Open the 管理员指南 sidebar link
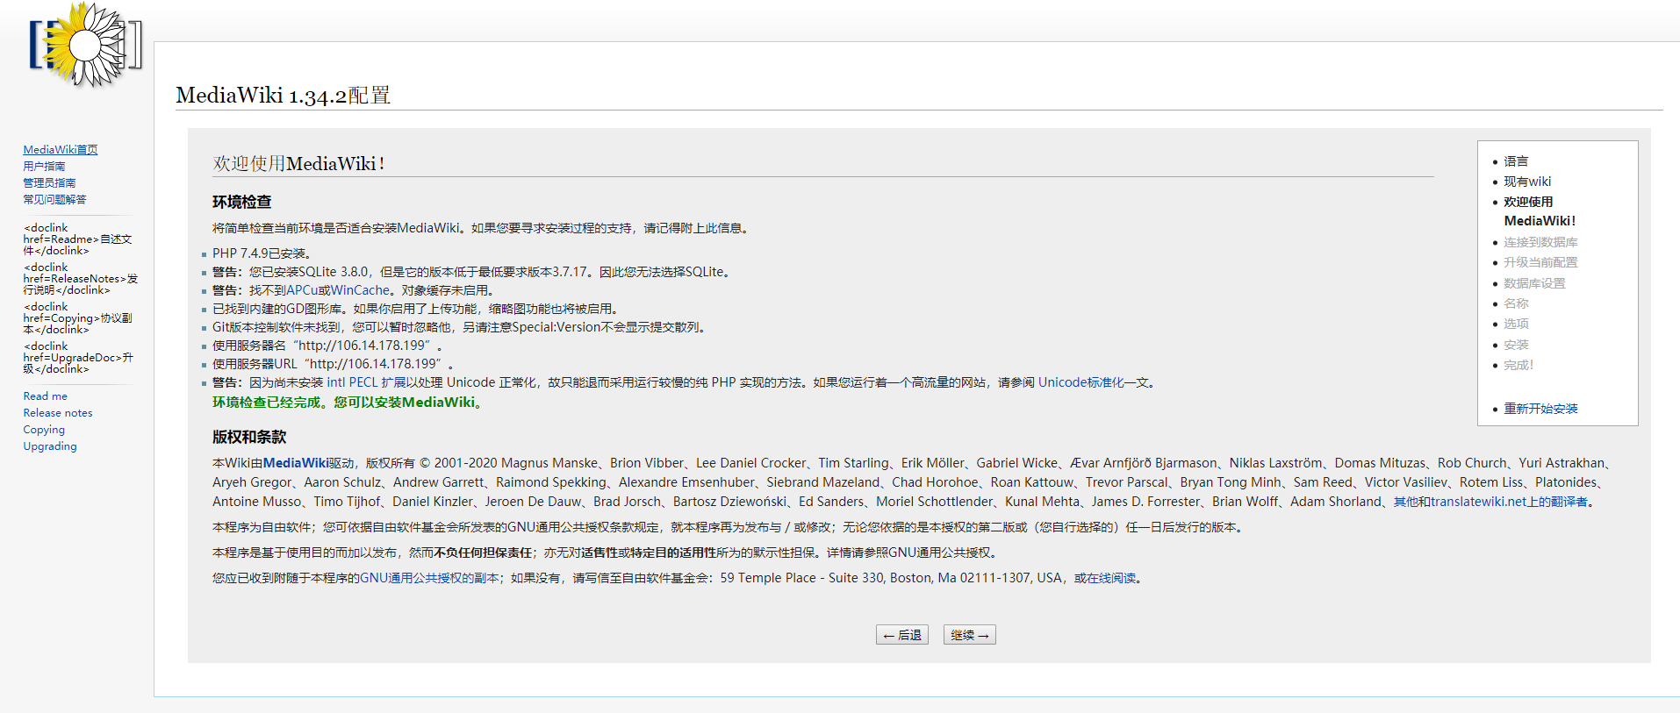The image size is (1680, 713). coord(49,183)
